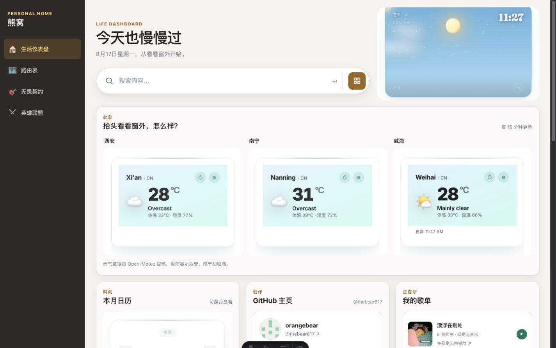Click the 今天也慢慢过 heading
Screen dimensions: 556x348
click(x=139, y=38)
